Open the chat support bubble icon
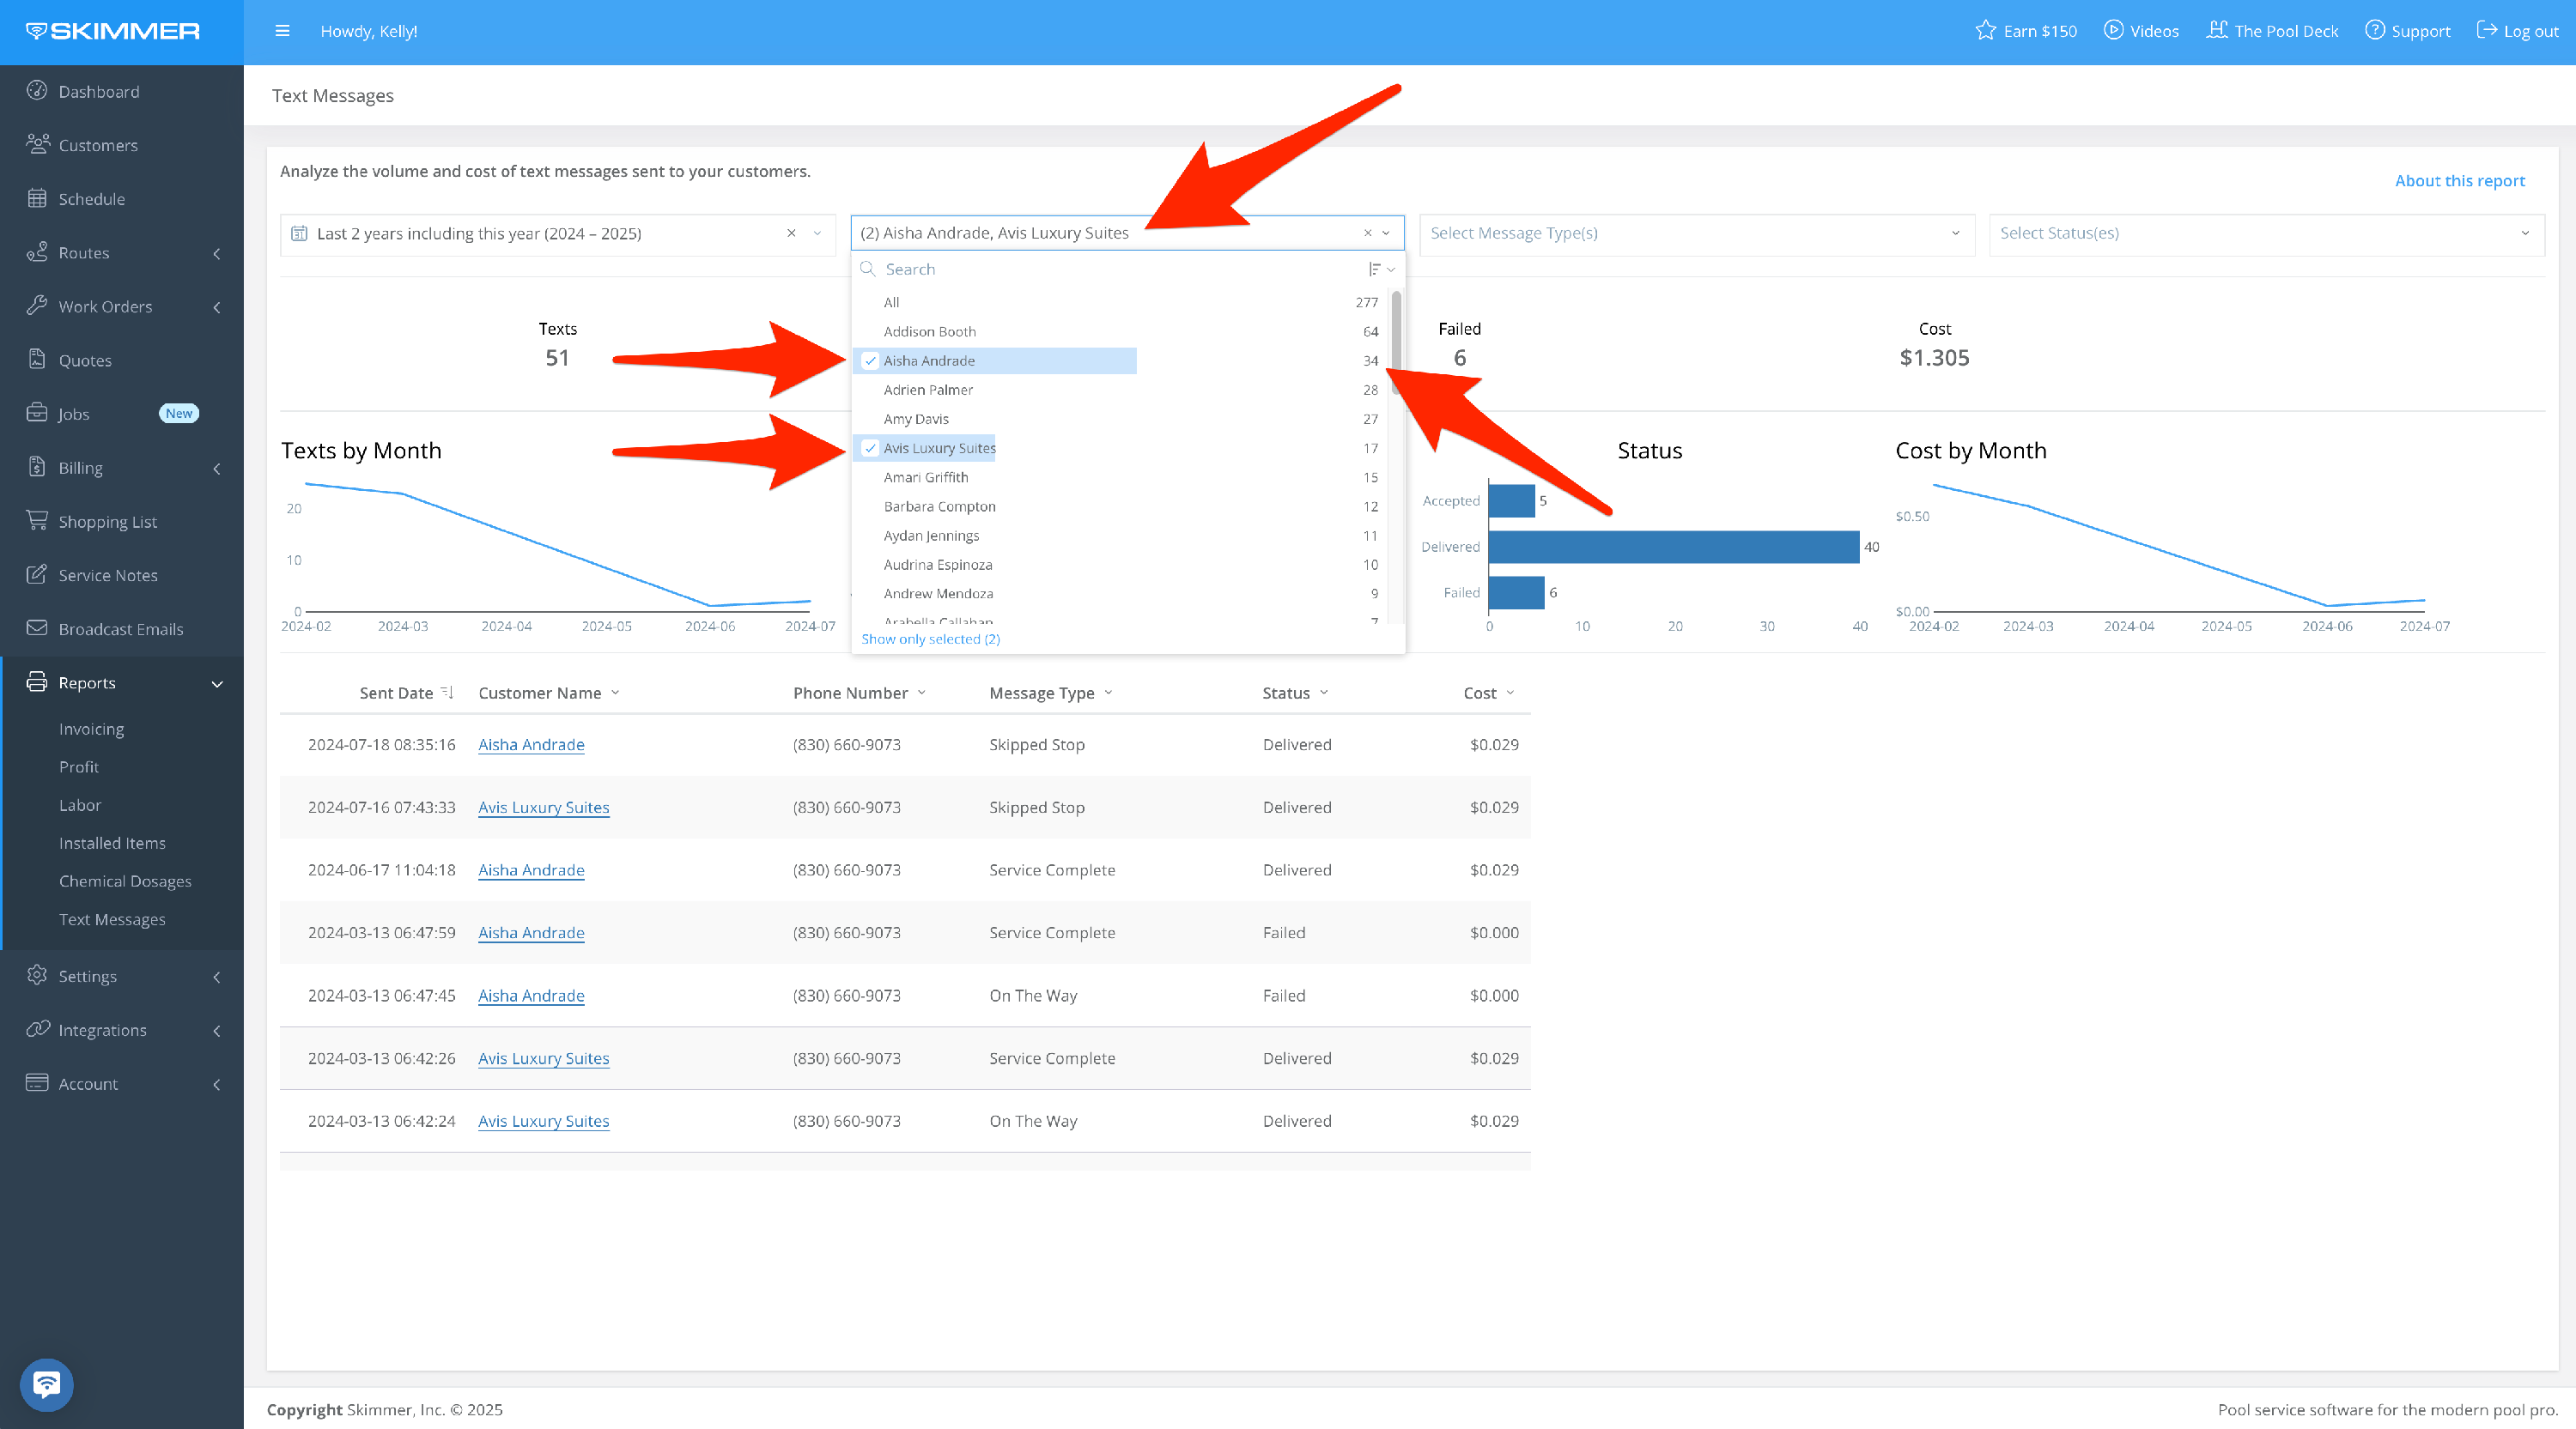This screenshot has height=1429, width=2576. pyautogui.click(x=46, y=1384)
